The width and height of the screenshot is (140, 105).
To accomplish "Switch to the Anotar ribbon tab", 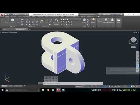I will (20, 17).
